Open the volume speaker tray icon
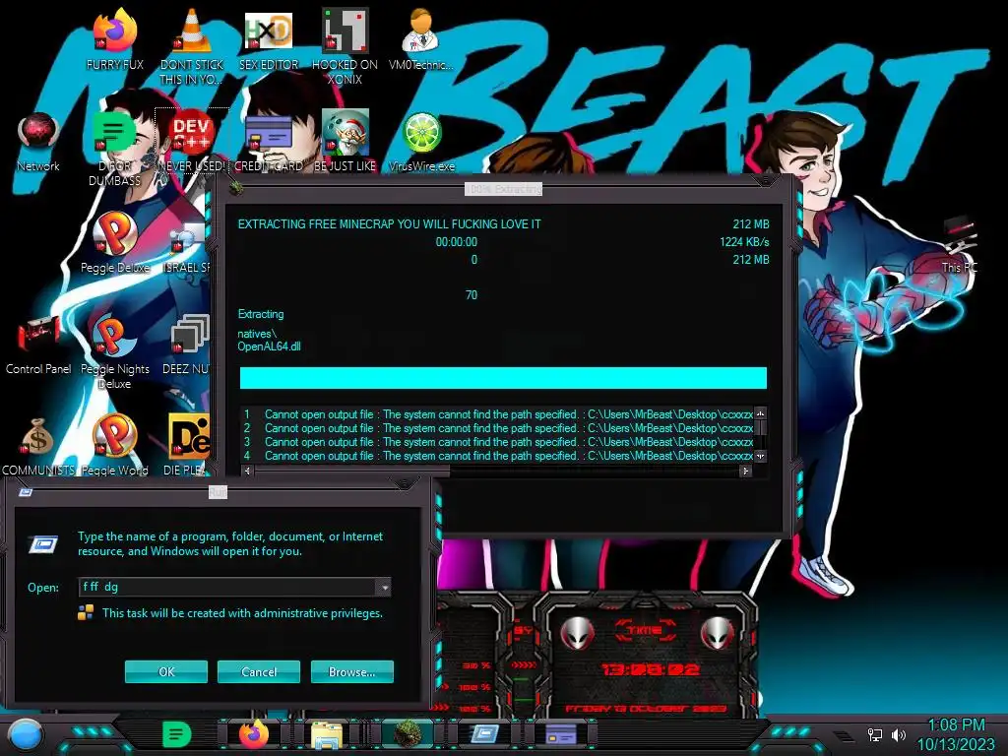 [898, 734]
